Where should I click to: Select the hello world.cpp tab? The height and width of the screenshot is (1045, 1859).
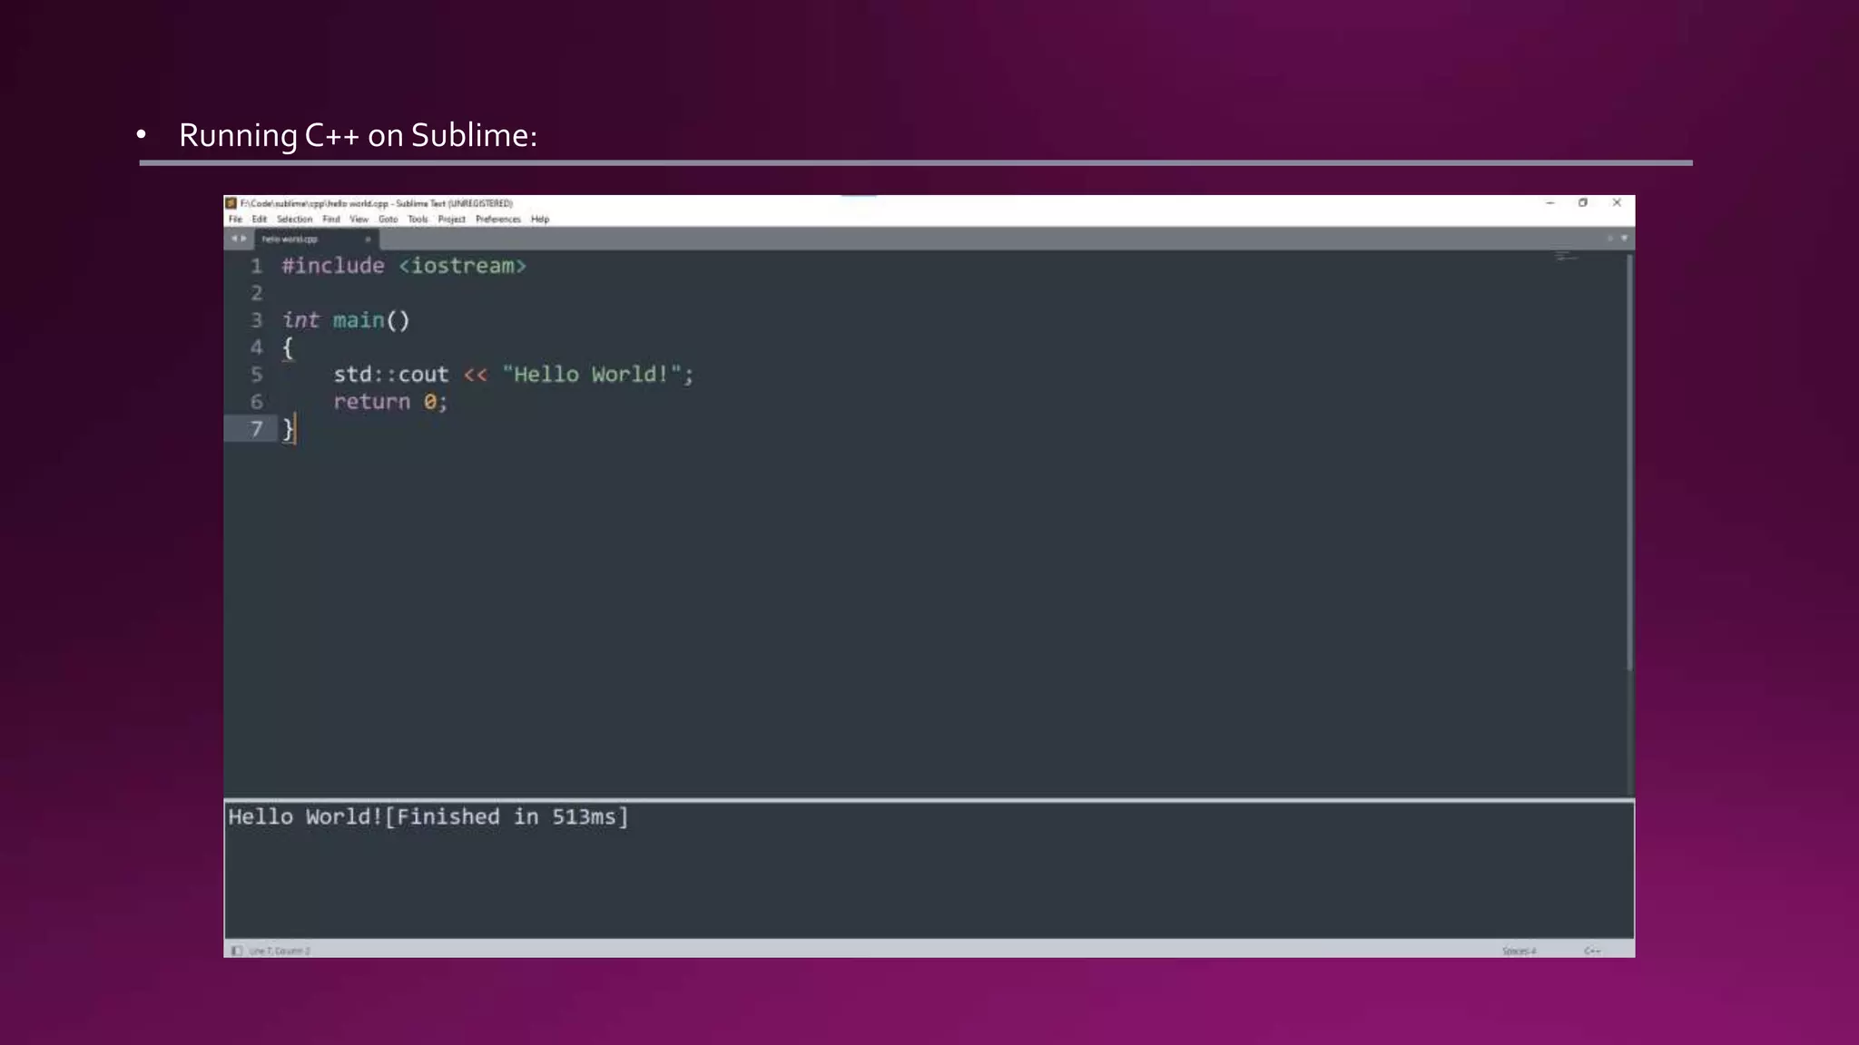(316, 239)
